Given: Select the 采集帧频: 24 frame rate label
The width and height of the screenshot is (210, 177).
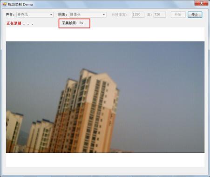Looking at the screenshot, I should [x=72, y=23].
